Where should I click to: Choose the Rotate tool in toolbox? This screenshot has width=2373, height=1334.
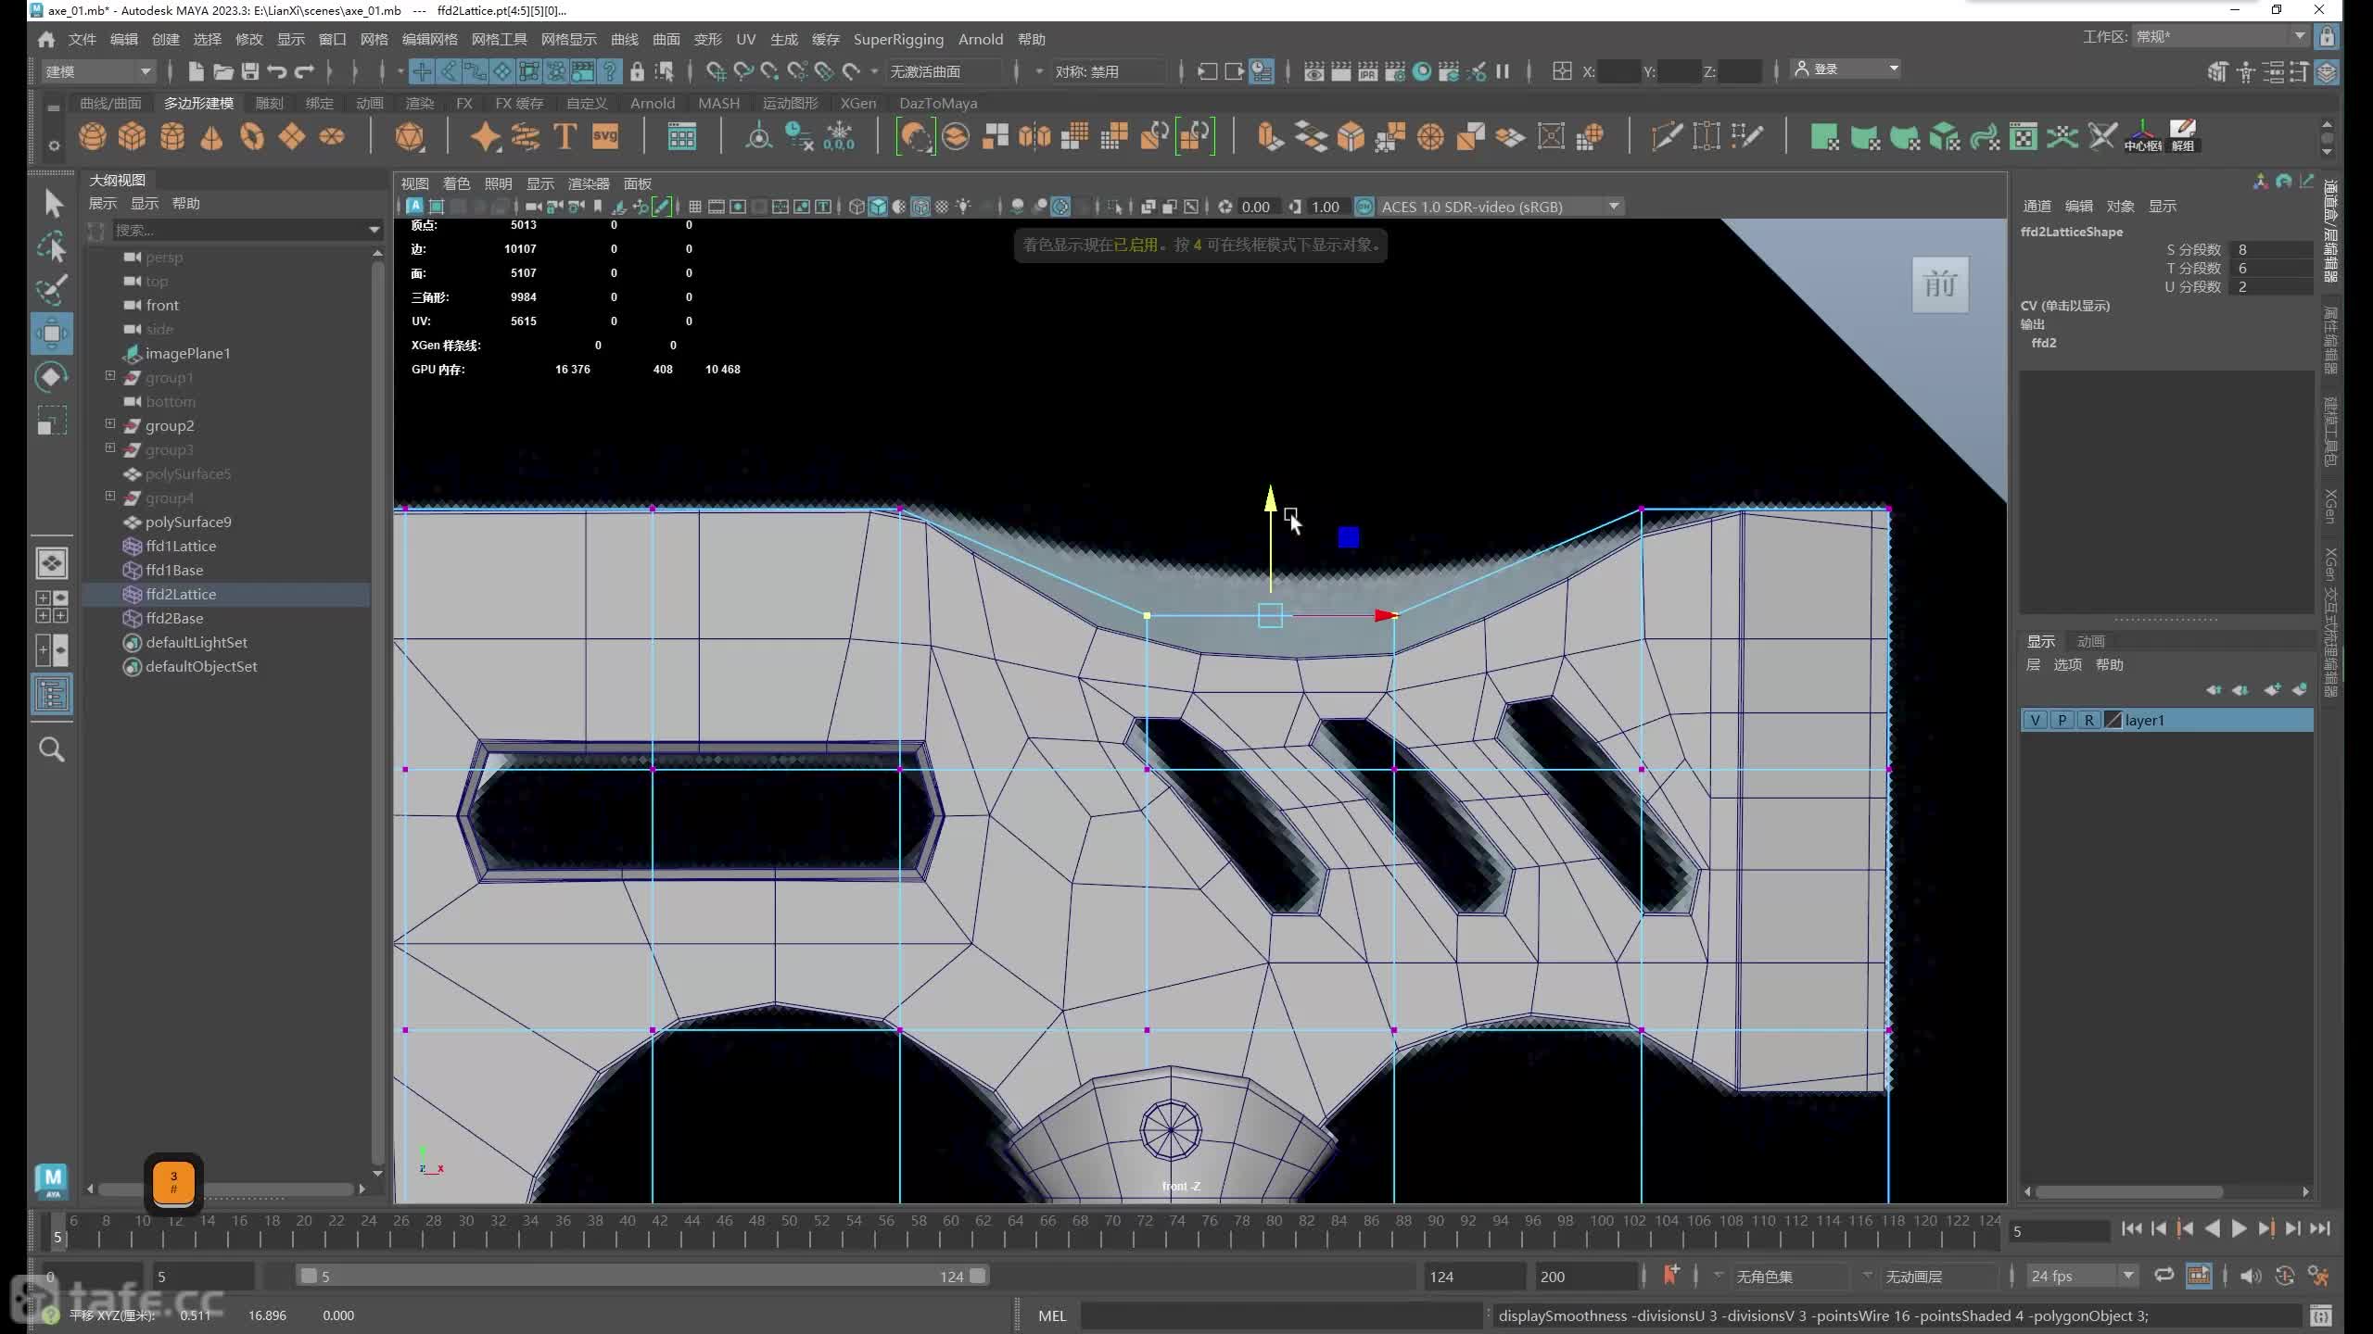(x=52, y=377)
